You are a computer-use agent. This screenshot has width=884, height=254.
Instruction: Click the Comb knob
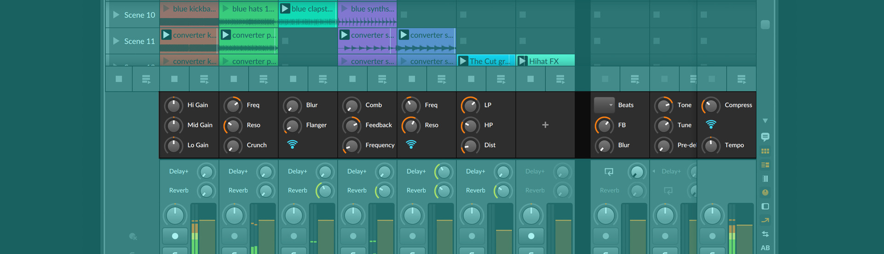coord(352,105)
